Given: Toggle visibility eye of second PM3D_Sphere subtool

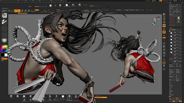Looking at the screenshot, I should [181, 36].
